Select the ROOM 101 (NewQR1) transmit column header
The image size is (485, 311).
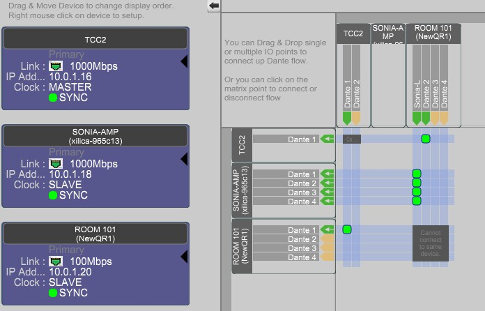[x=433, y=33]
